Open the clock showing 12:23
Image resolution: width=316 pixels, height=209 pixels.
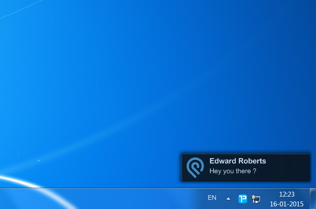point(287,194)
